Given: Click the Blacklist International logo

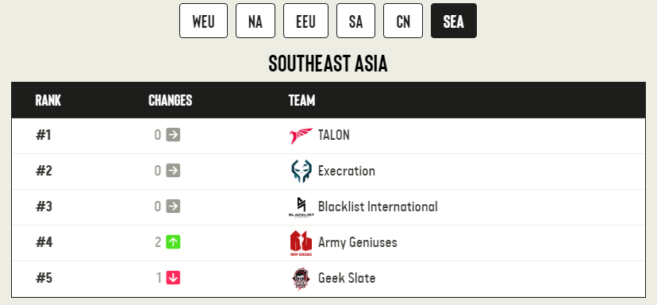Looking at the screenshot, I should [302, 207].
